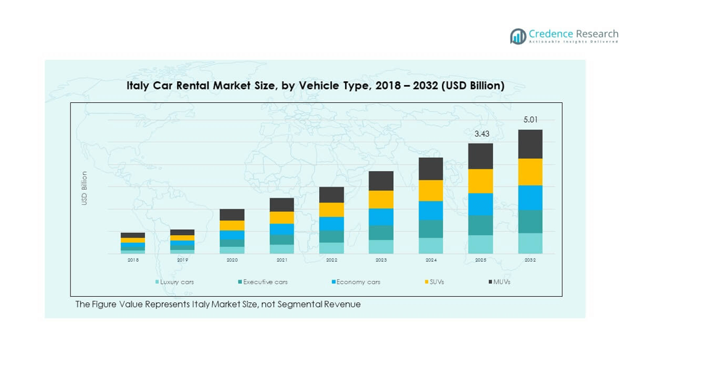
Task: Click the SUVs yellow legend marker
Action: [426, 282]
